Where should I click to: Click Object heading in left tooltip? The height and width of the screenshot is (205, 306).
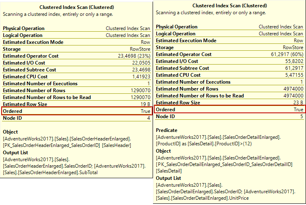[x=10, y=132]
